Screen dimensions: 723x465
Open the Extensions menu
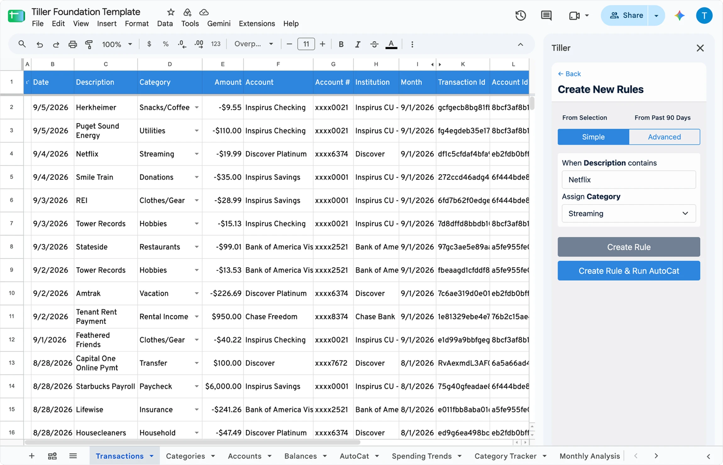click(x=257, y=24)
